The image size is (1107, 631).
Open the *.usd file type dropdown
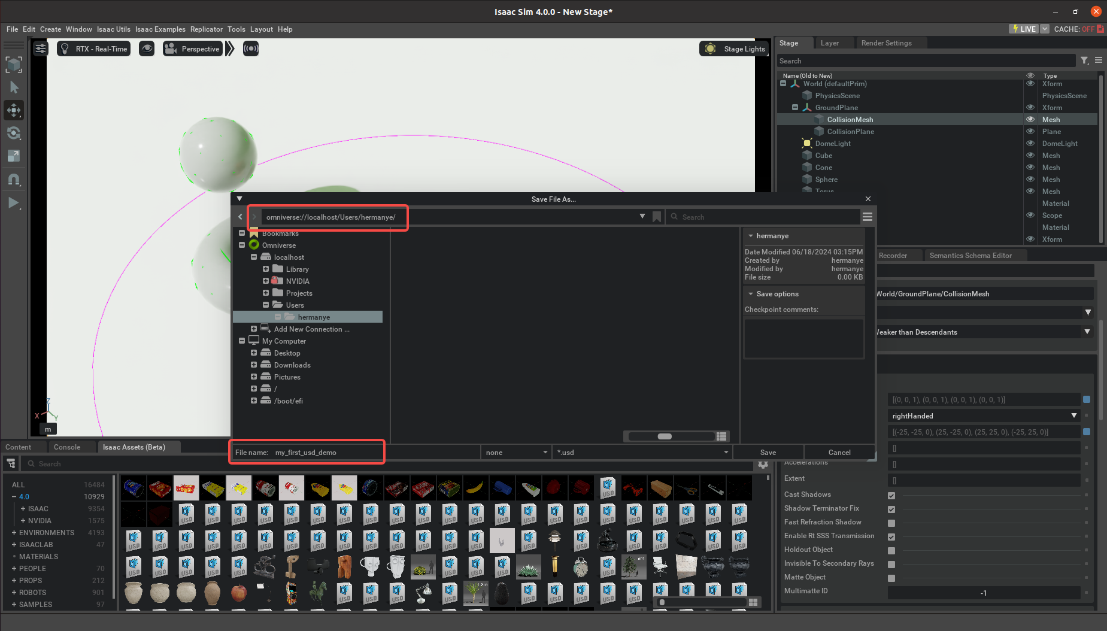tap(642, 453)
